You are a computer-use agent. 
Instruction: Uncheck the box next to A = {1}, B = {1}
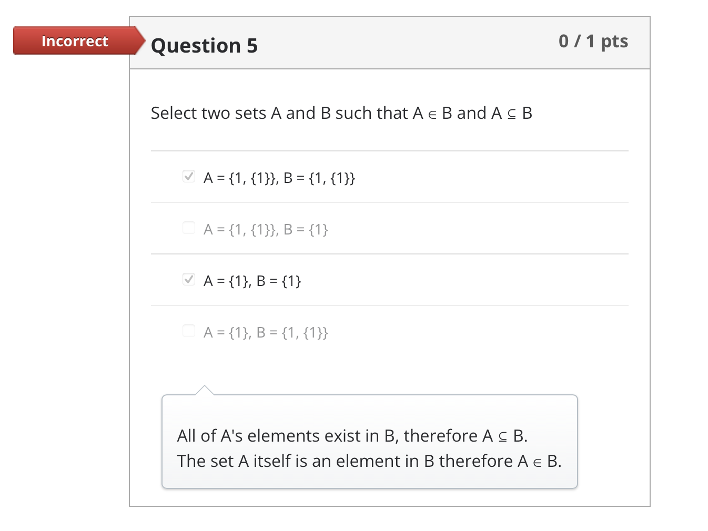(x=188, y=279)
